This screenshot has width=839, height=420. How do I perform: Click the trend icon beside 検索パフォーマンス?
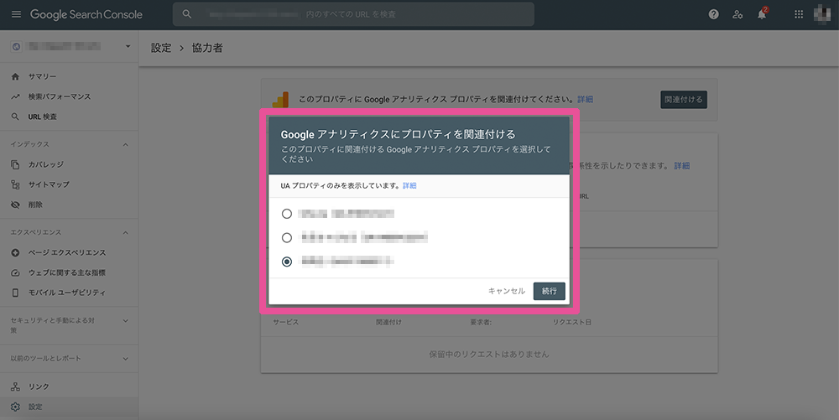(15, 96)
